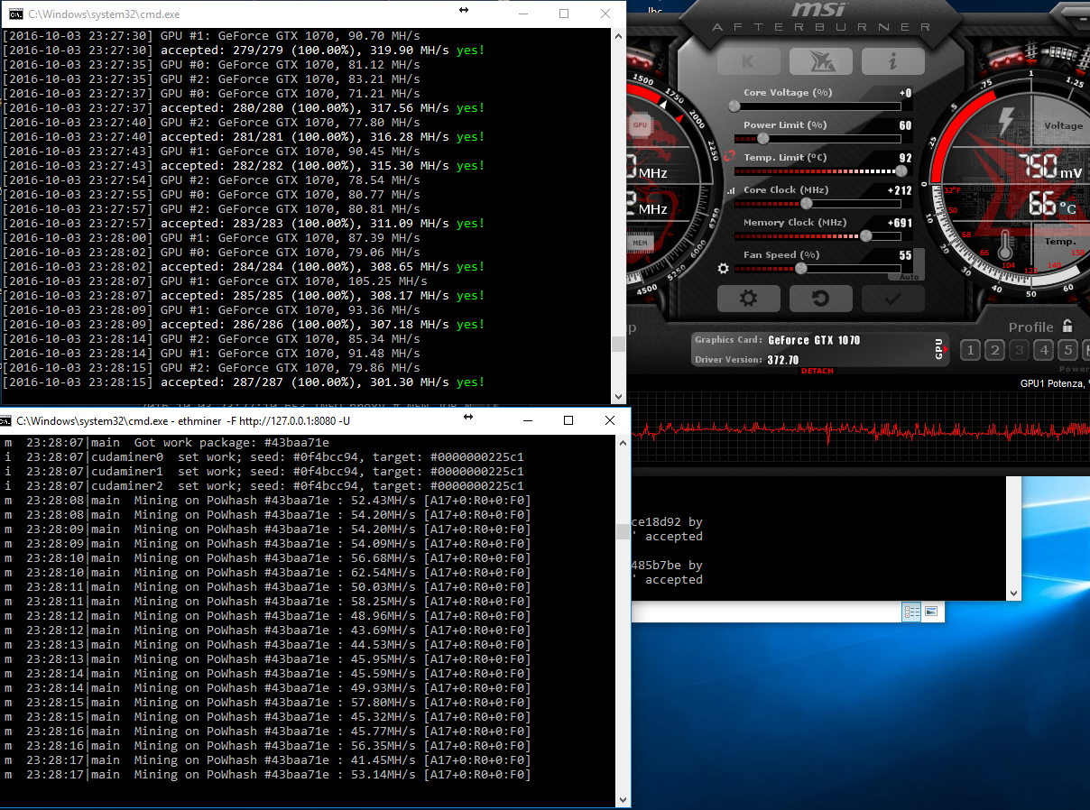
Task: Click the Core Clock +212 value field
Action: (x=900, y=190)
